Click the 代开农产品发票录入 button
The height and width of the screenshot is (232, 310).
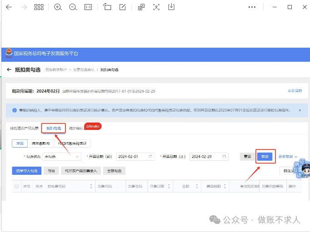coord(81,171)
